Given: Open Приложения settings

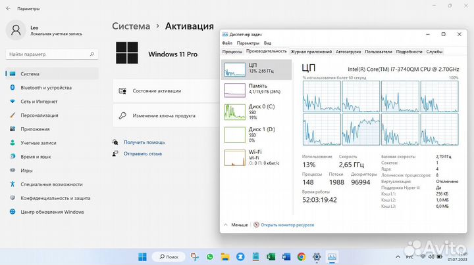Looking at the screenshot, I should click(52, 129).
